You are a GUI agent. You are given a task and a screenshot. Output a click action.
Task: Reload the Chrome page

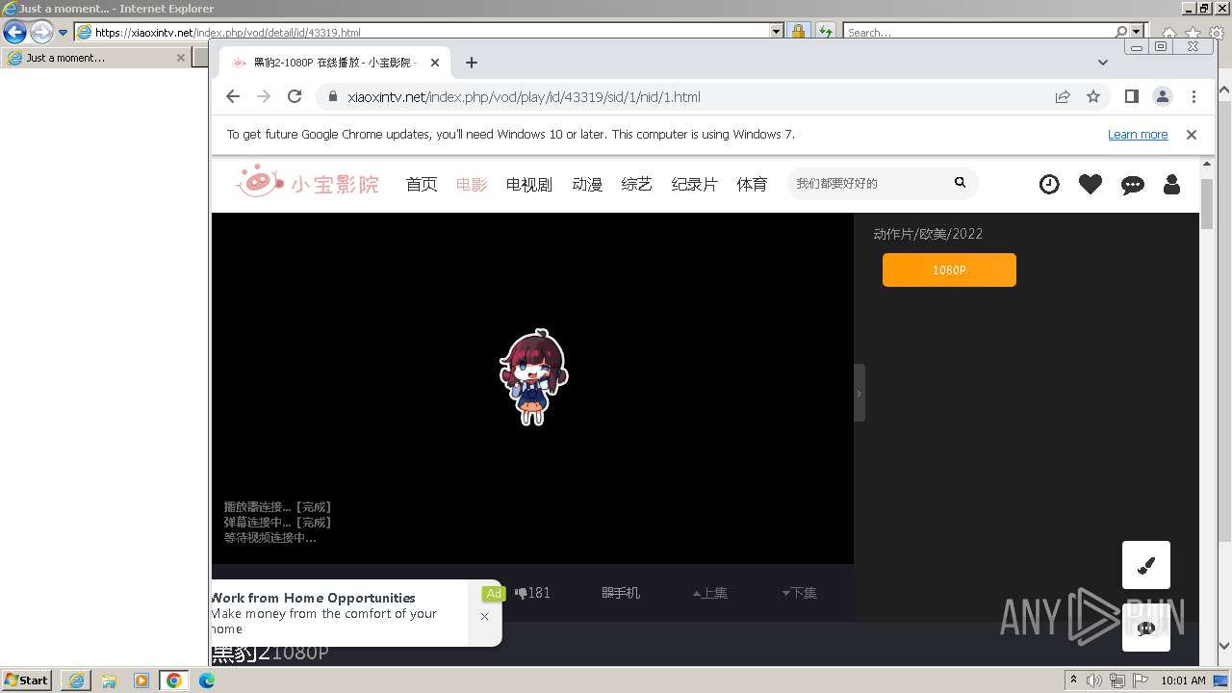coord(295,96)
